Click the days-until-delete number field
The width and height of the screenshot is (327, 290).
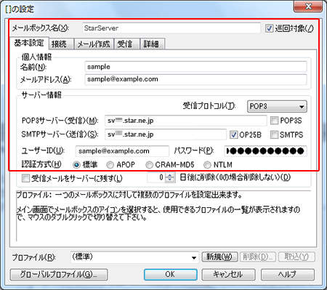pyautogui.click(x=156, y=177)
